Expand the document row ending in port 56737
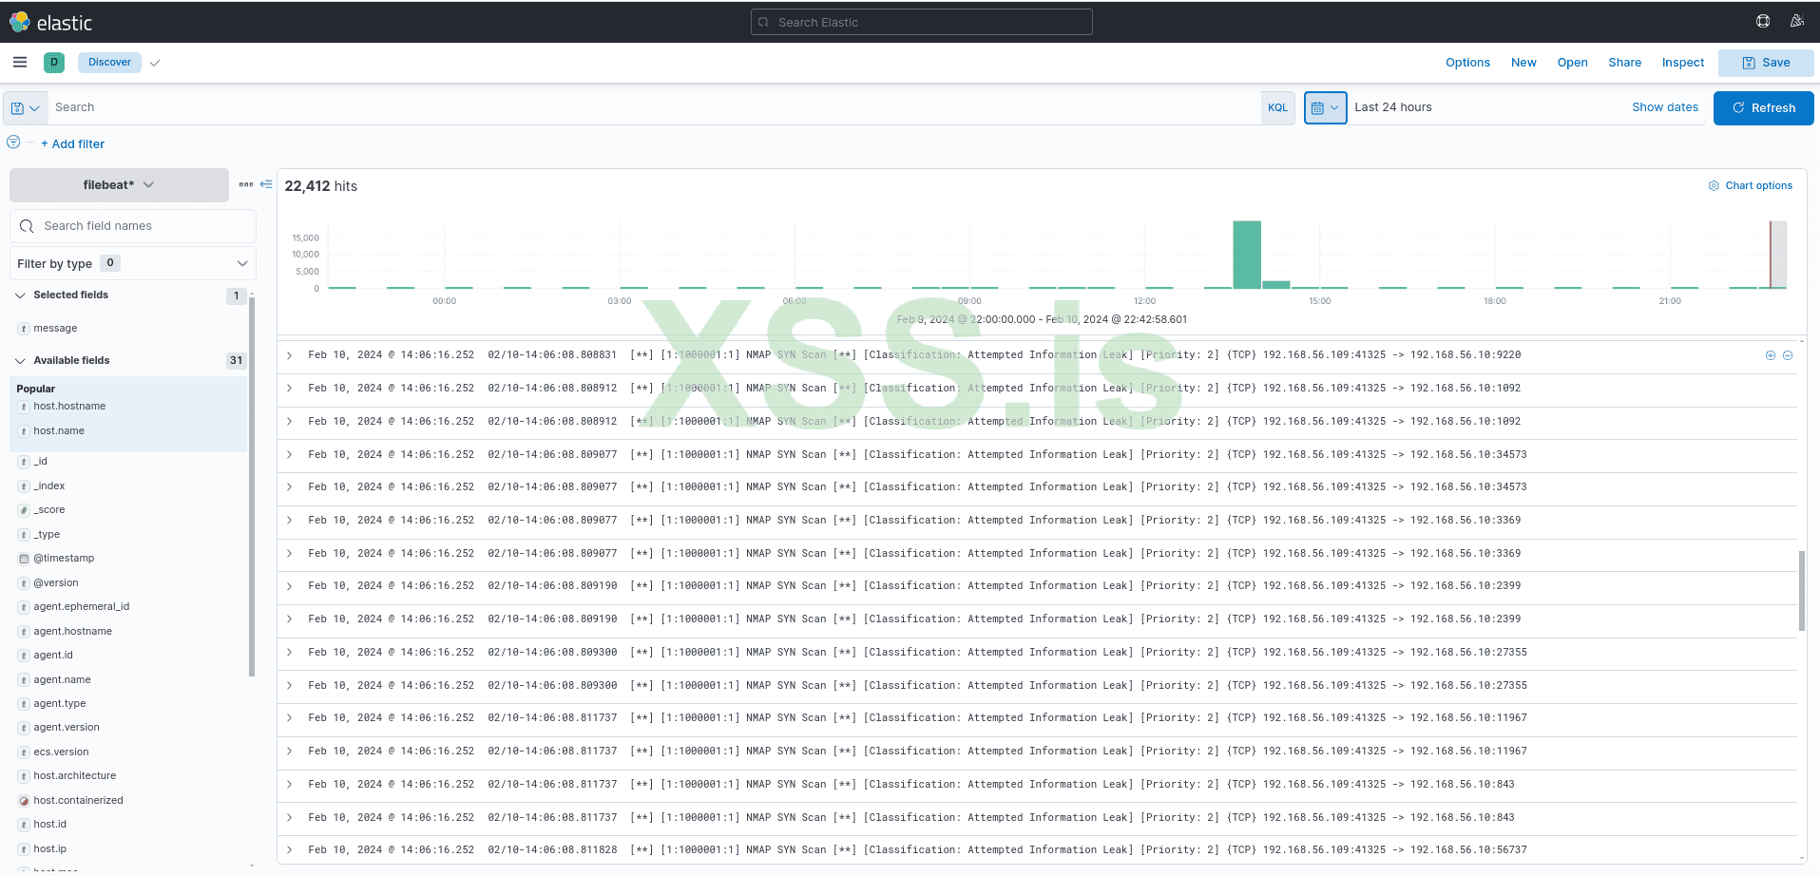Screen dimensions: 1820x876 pyautogui.click(x=290, y=850)
